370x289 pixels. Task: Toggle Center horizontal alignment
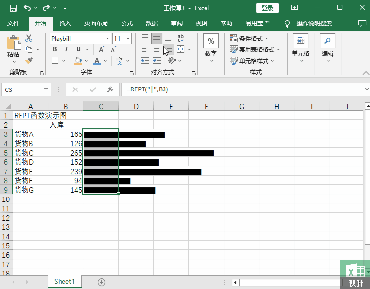(156, 49)
